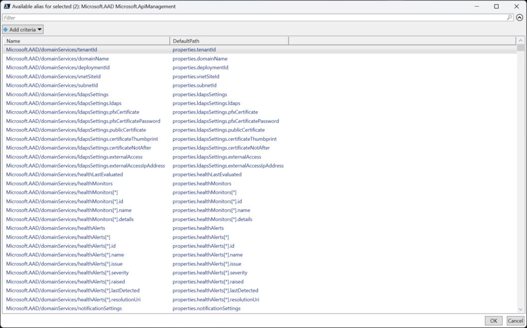The height and width of the screenshot is (328, 527).
Task: Click the OK button
Action: click(x=494, y=321)
